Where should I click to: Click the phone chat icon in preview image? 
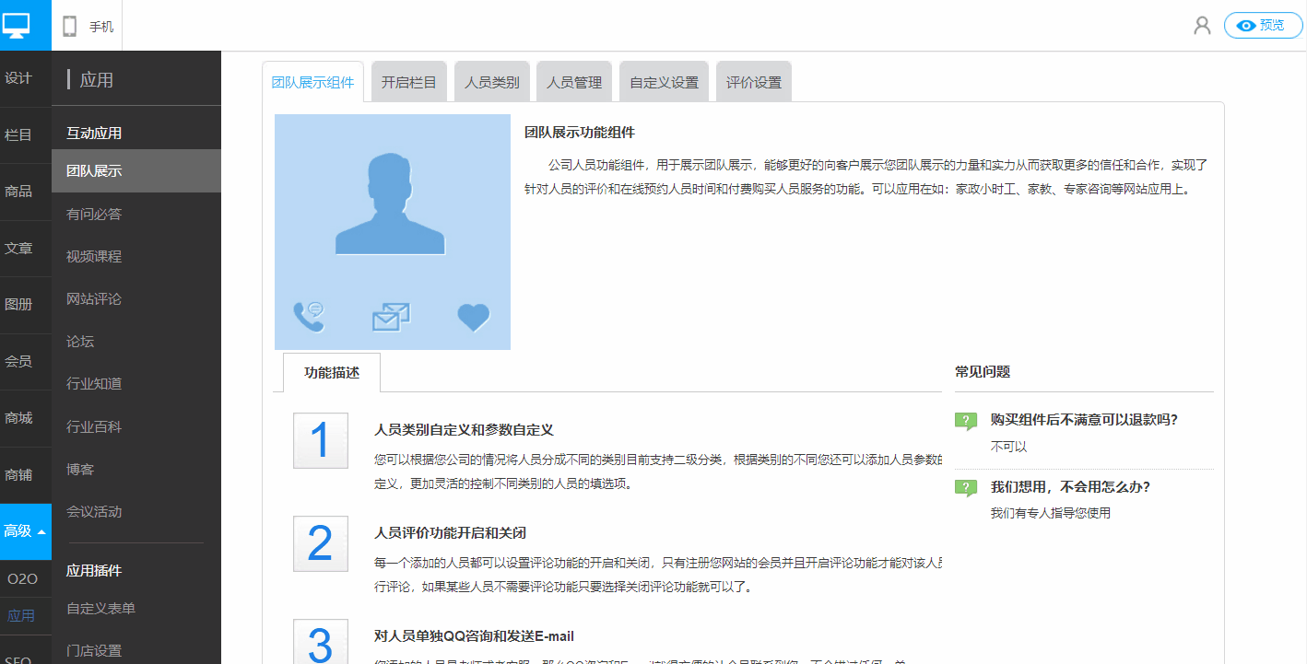point(309,316)
